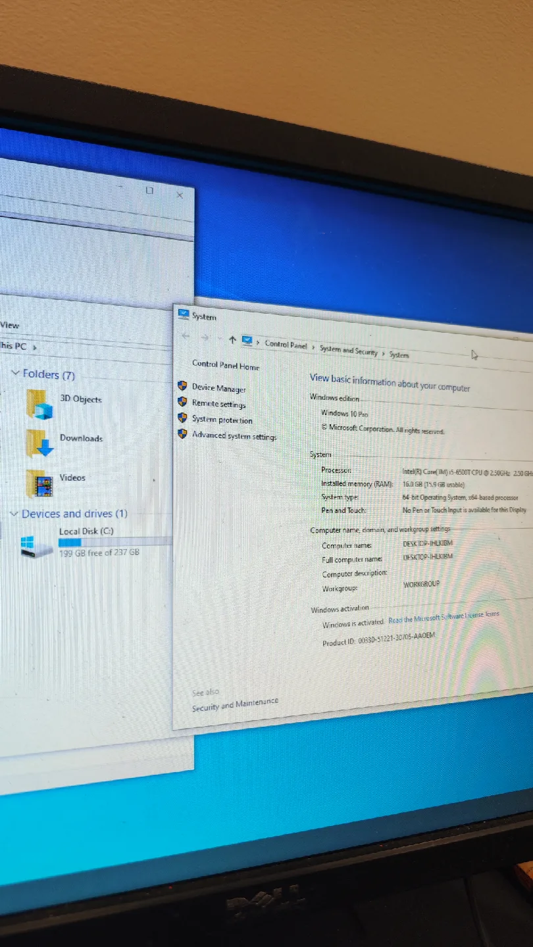Open Security and Maintenance under See also

tap(235, 702)
